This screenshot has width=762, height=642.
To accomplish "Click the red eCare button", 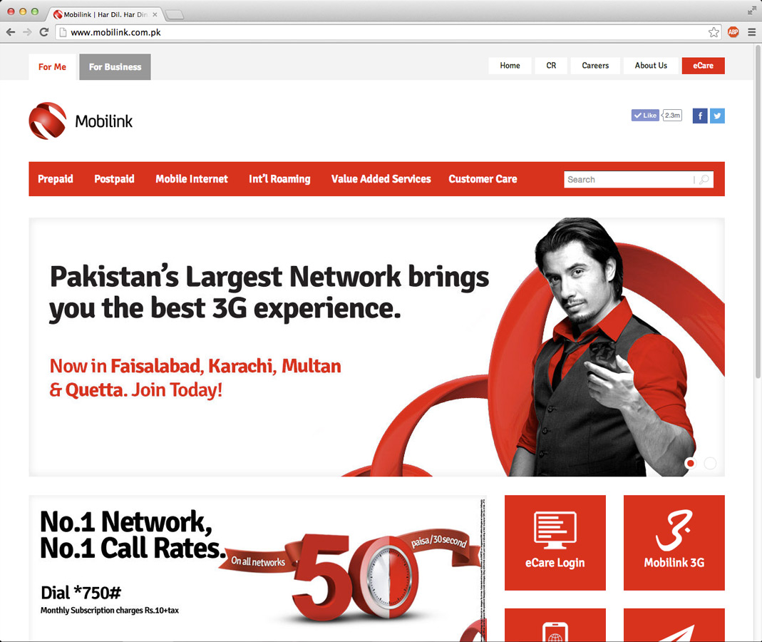I will (704, 66).
